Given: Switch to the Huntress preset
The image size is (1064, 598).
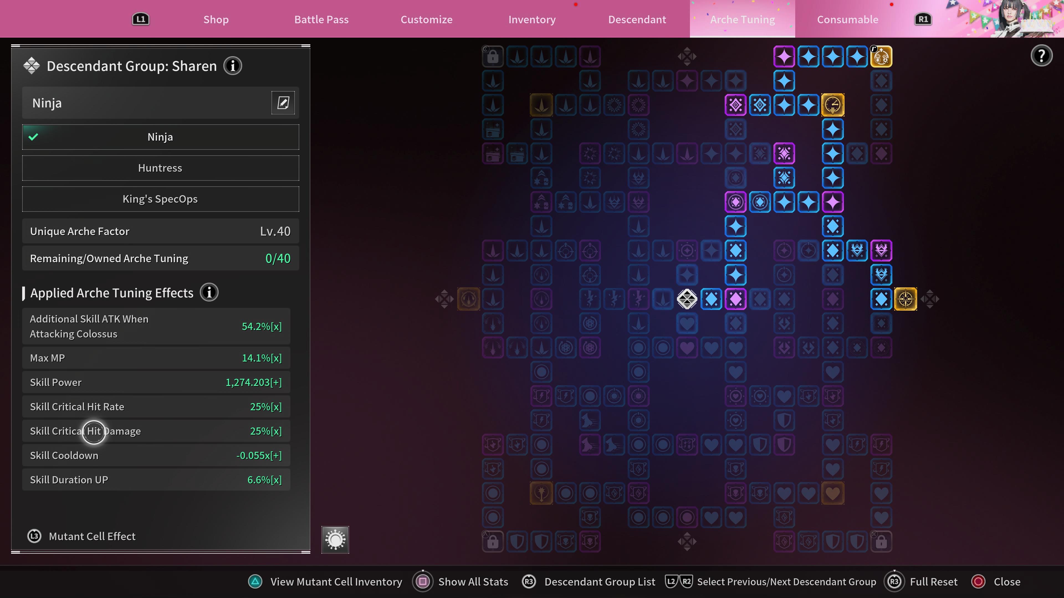Looking at the screenshot, I should click(160, 168).
